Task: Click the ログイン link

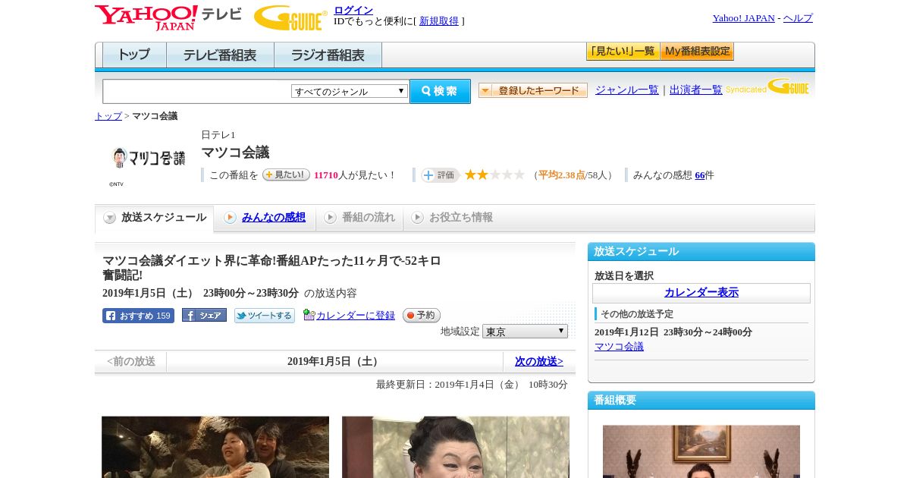Action: tap(353, 10)
